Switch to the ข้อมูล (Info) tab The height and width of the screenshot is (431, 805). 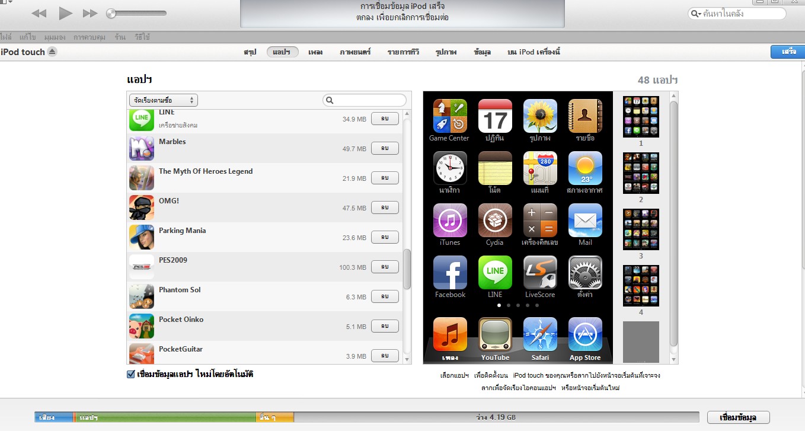tap(483, 52)
